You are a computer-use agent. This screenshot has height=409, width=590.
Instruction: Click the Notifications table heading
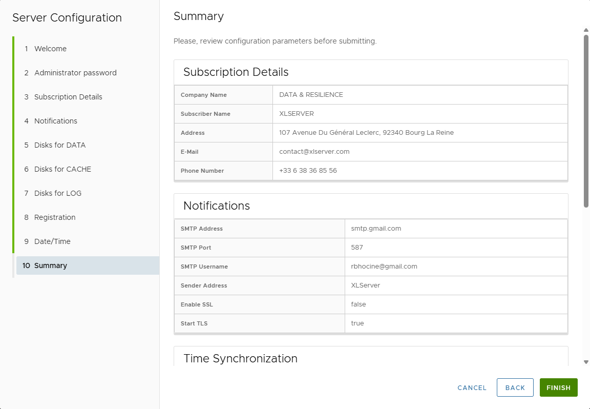click(x=217, y=206)
